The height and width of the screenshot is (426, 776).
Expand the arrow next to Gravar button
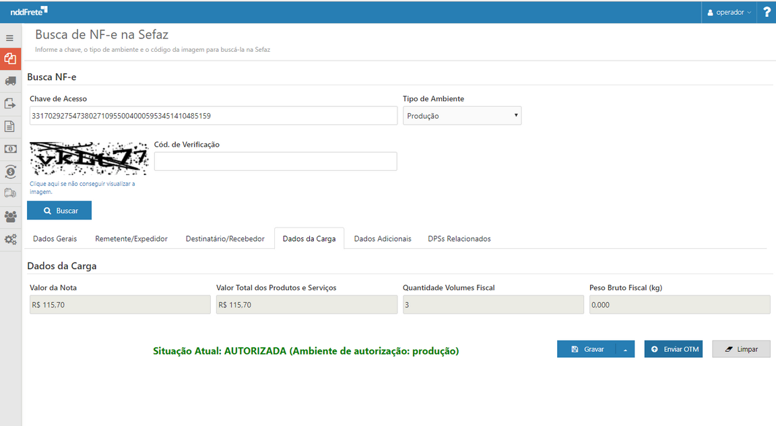pyautogui.click(x=625, y=349)
